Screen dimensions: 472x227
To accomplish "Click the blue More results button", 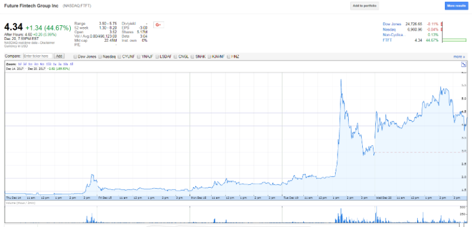I will click(456, 6).
